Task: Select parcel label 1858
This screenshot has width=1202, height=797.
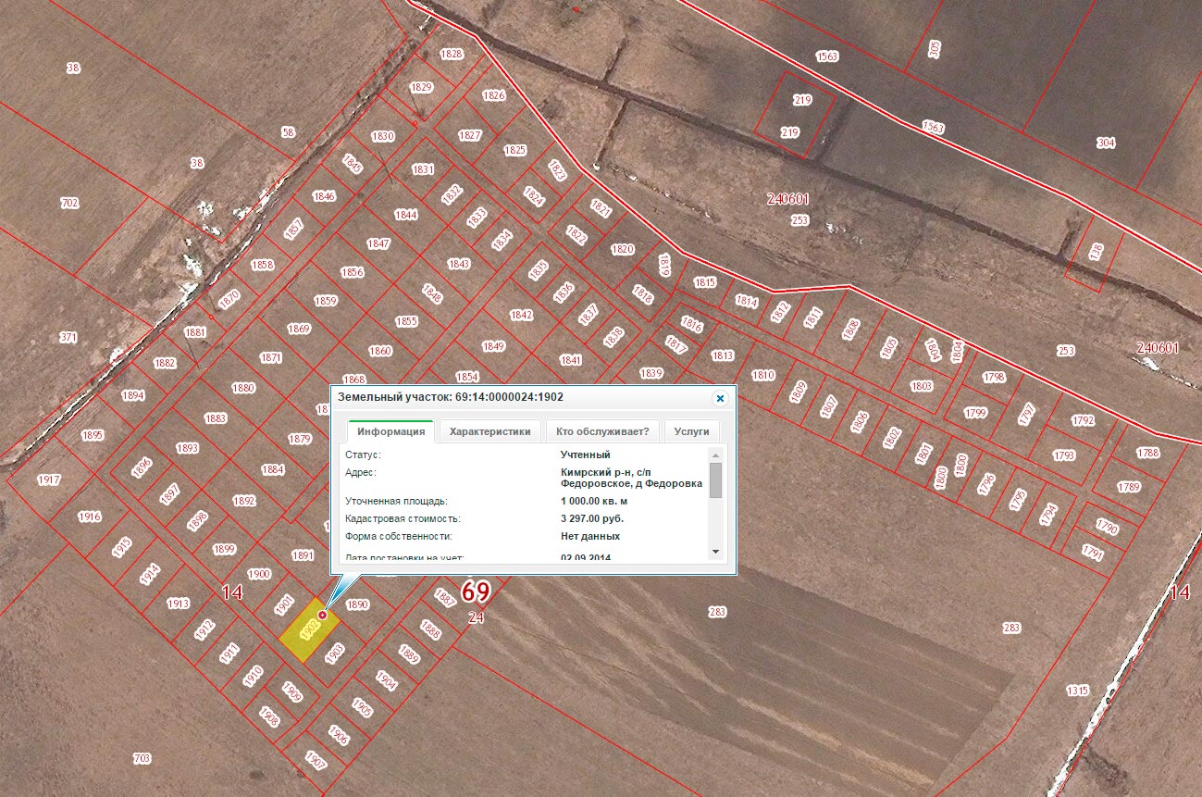Action: tap(263, 265)
